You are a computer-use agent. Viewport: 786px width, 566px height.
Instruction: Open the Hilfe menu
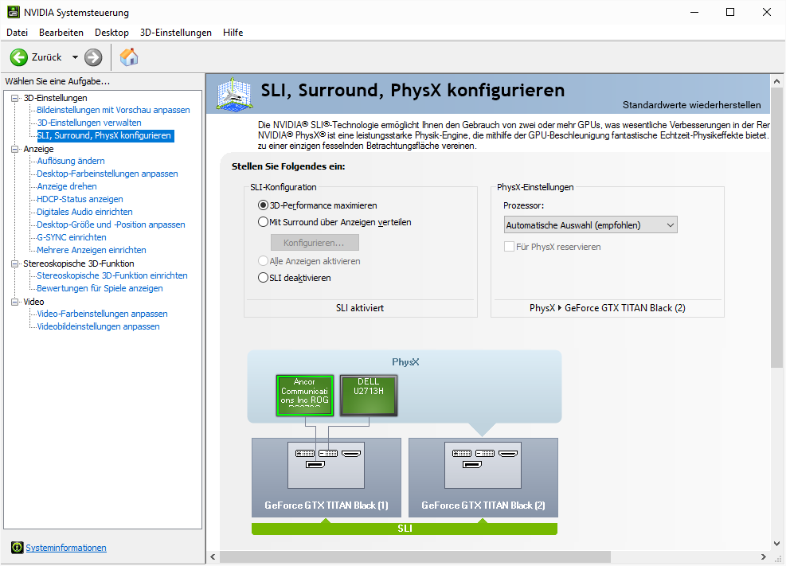(x=233, y=33)
